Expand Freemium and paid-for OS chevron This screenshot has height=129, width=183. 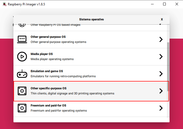(x=161, y=108)
